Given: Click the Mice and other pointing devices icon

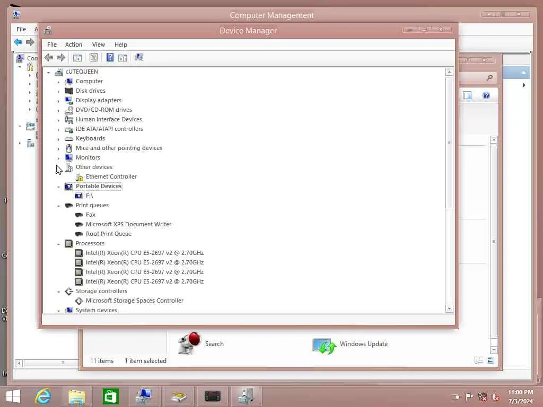Looking at the screenshot, I should pos(69,148).
